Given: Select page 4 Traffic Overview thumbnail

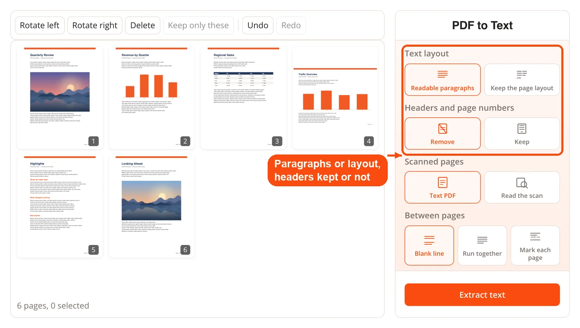Looking at the screenshot, I should point(335,98).
